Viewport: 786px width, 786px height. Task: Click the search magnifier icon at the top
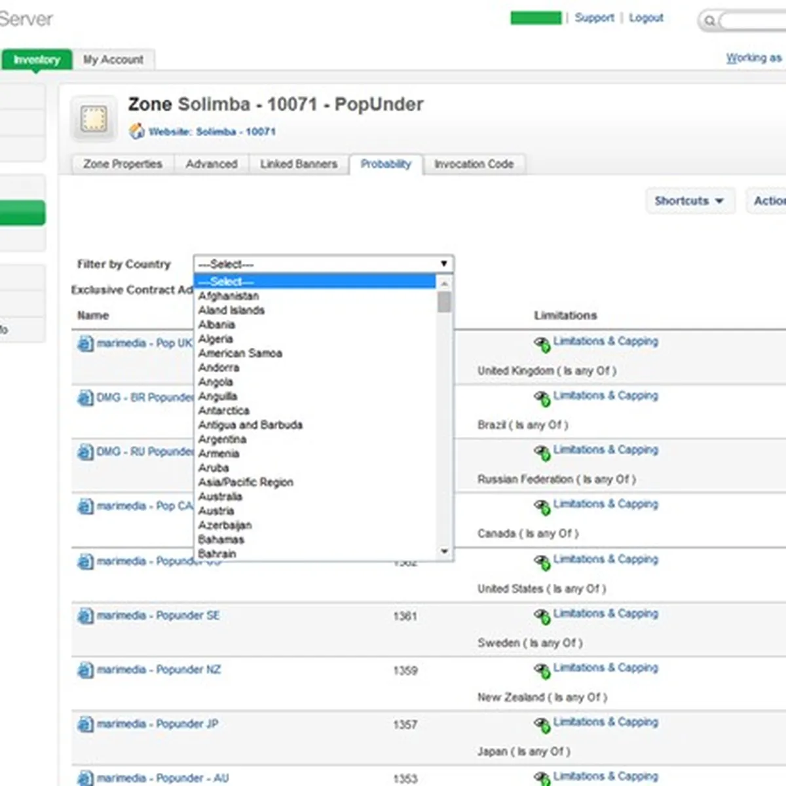click(x=709, y=21)
